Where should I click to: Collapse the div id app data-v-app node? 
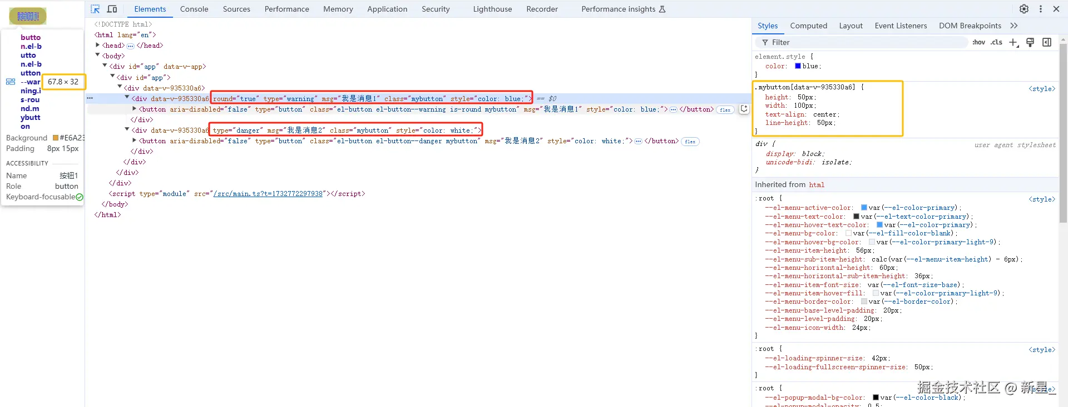click(105, 66)
